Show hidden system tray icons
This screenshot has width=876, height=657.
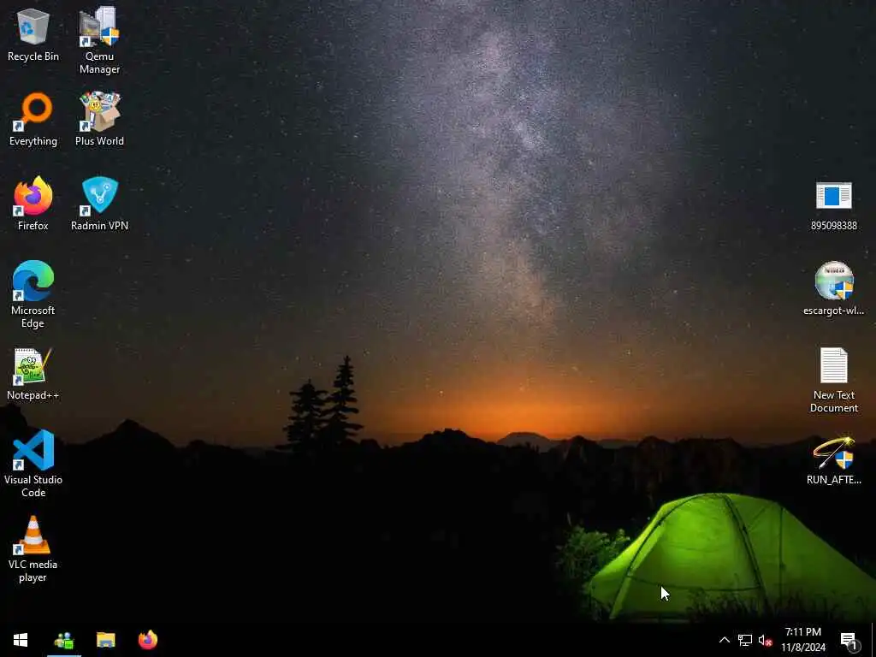coord(724,640)
